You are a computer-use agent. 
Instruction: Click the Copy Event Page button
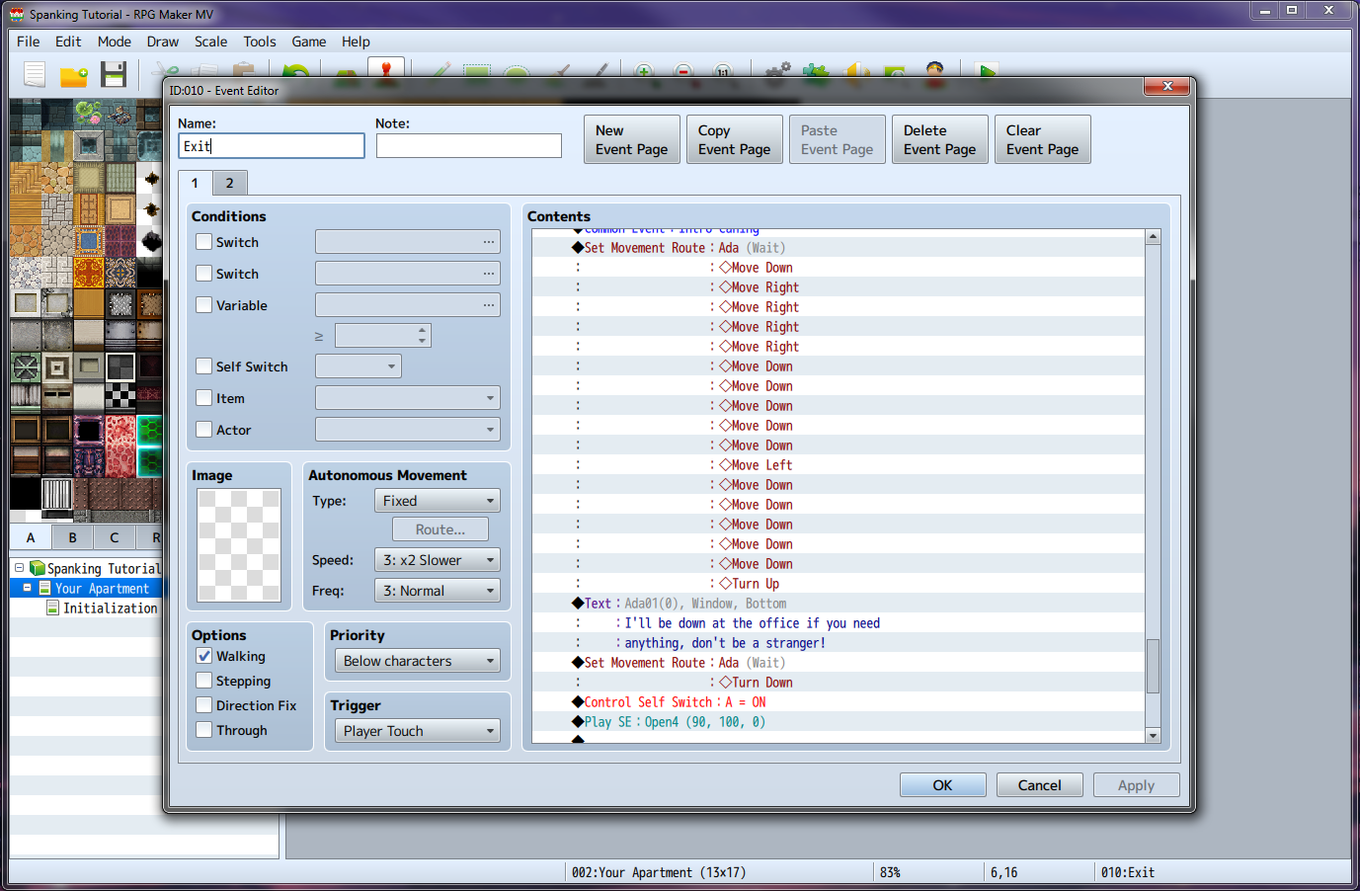tap(735, 139)
